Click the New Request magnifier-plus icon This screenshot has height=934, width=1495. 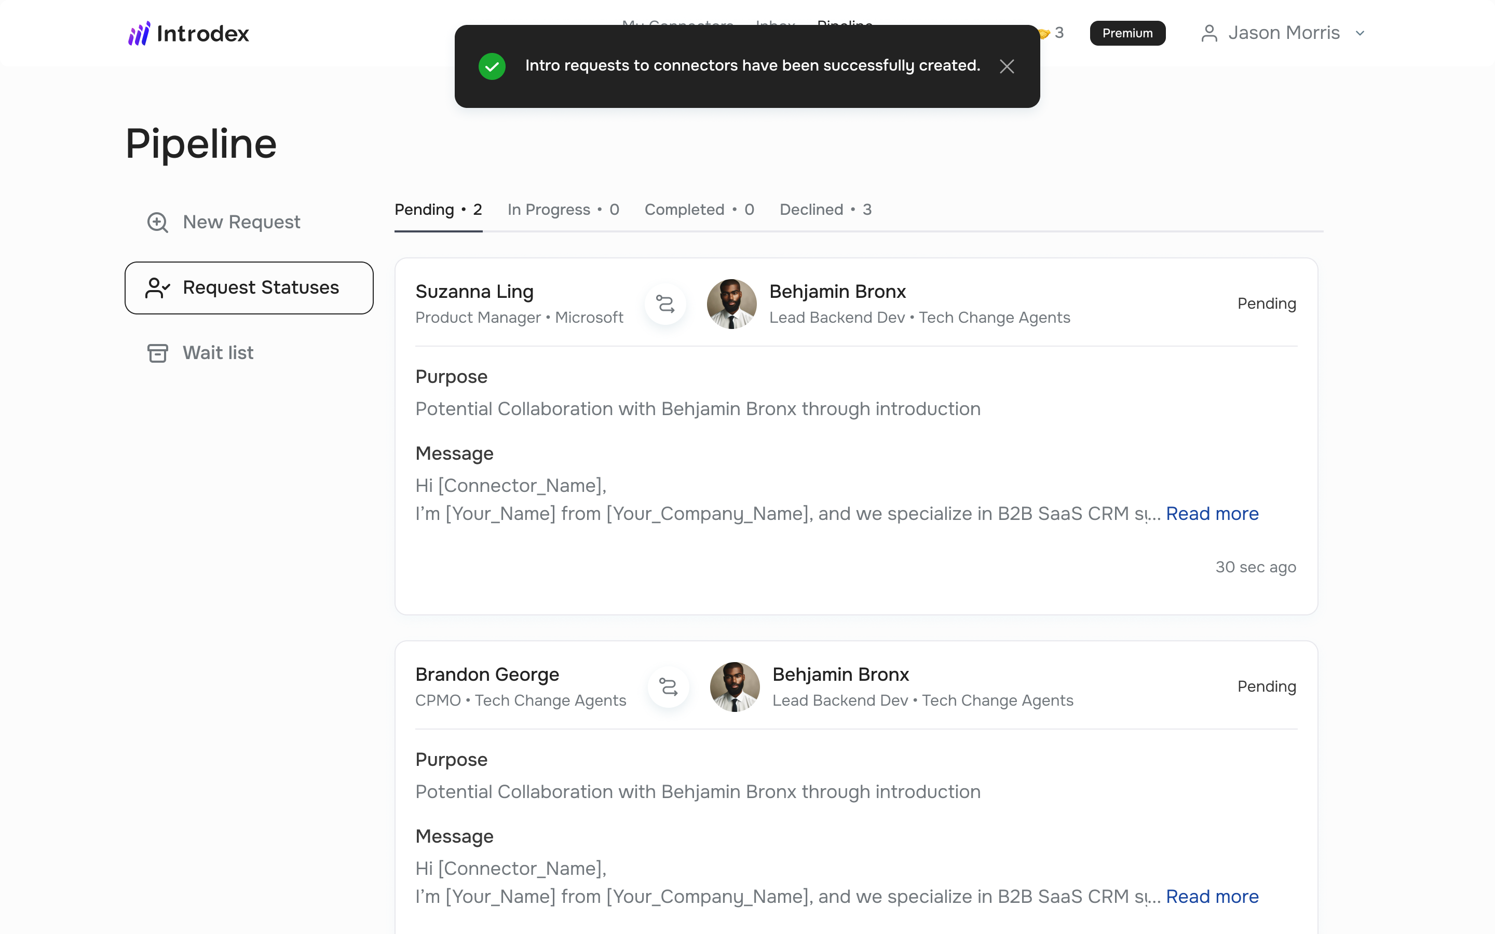[x=157, y=223]
